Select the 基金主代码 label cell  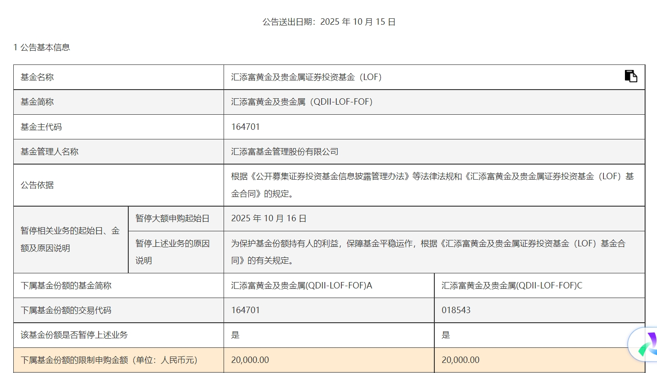pos(119,127)
